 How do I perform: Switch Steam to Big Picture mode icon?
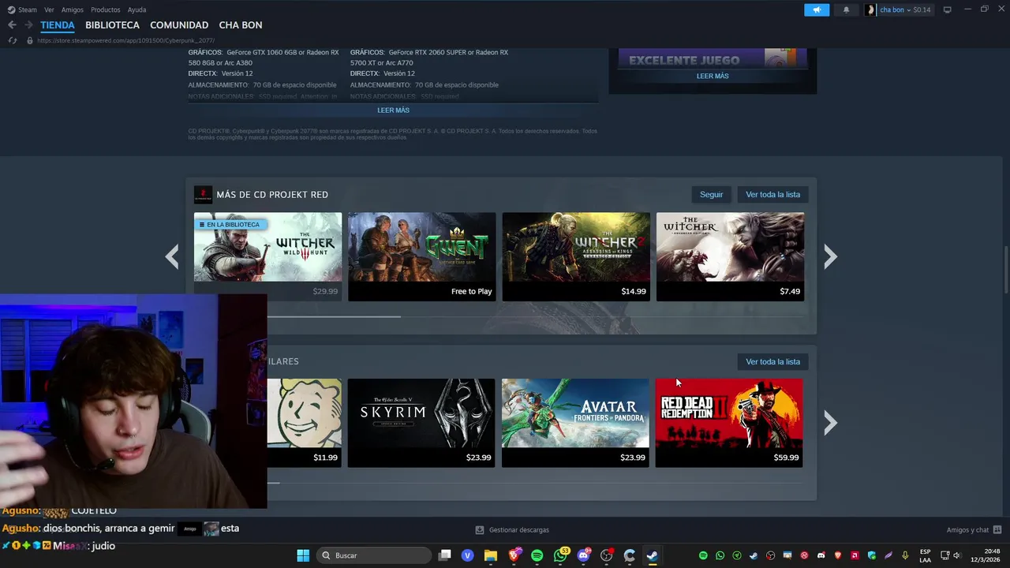click(948, 9)
